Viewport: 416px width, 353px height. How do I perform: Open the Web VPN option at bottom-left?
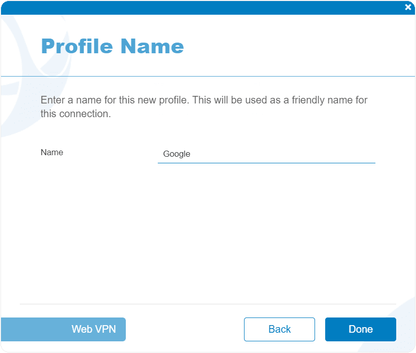pyautogui.click(x=63, y=329)
